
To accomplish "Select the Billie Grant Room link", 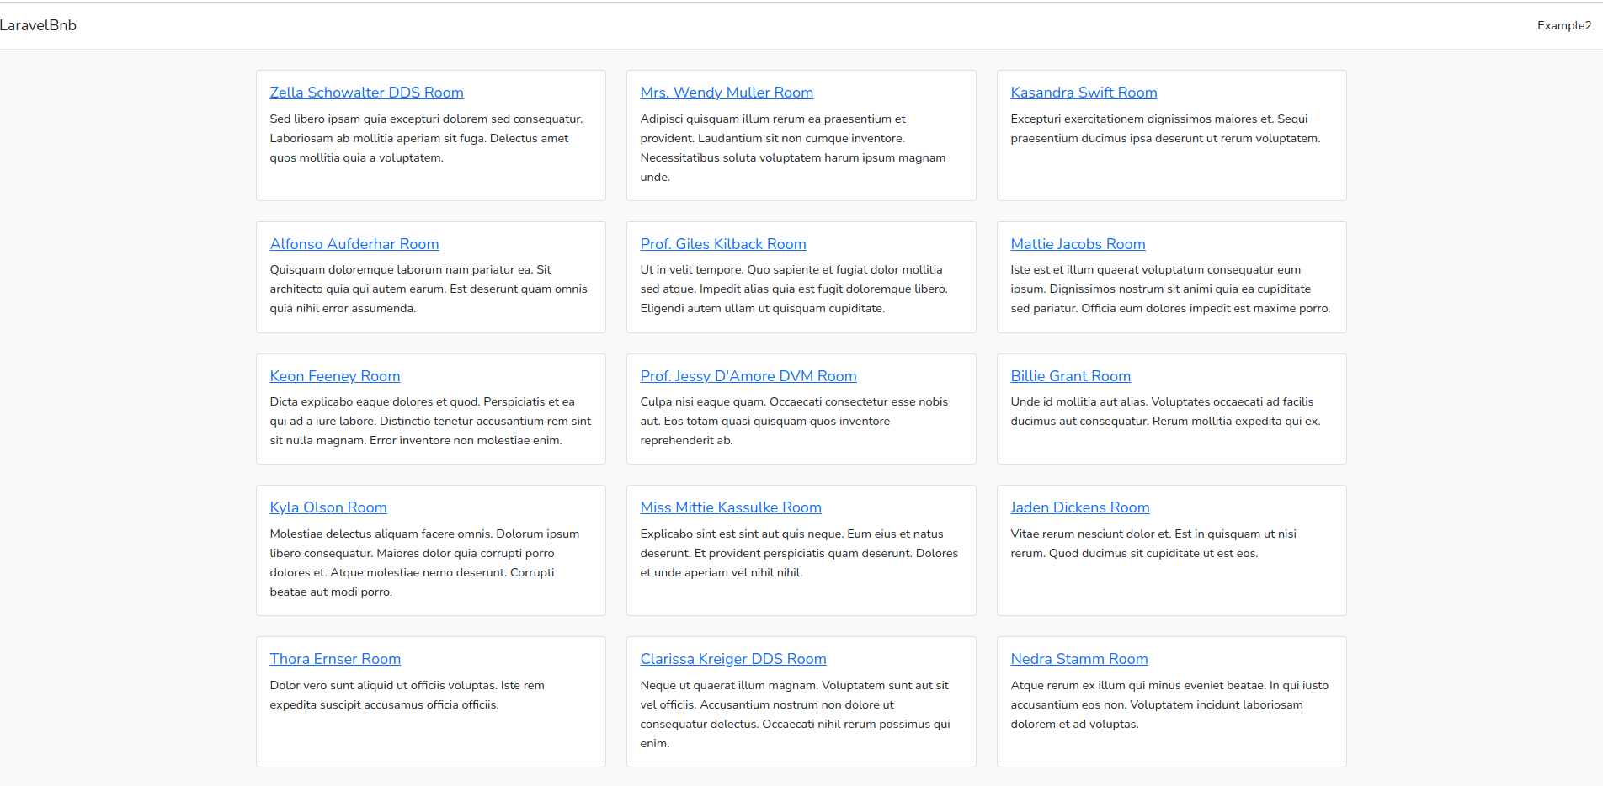I will coord(1071,376).
